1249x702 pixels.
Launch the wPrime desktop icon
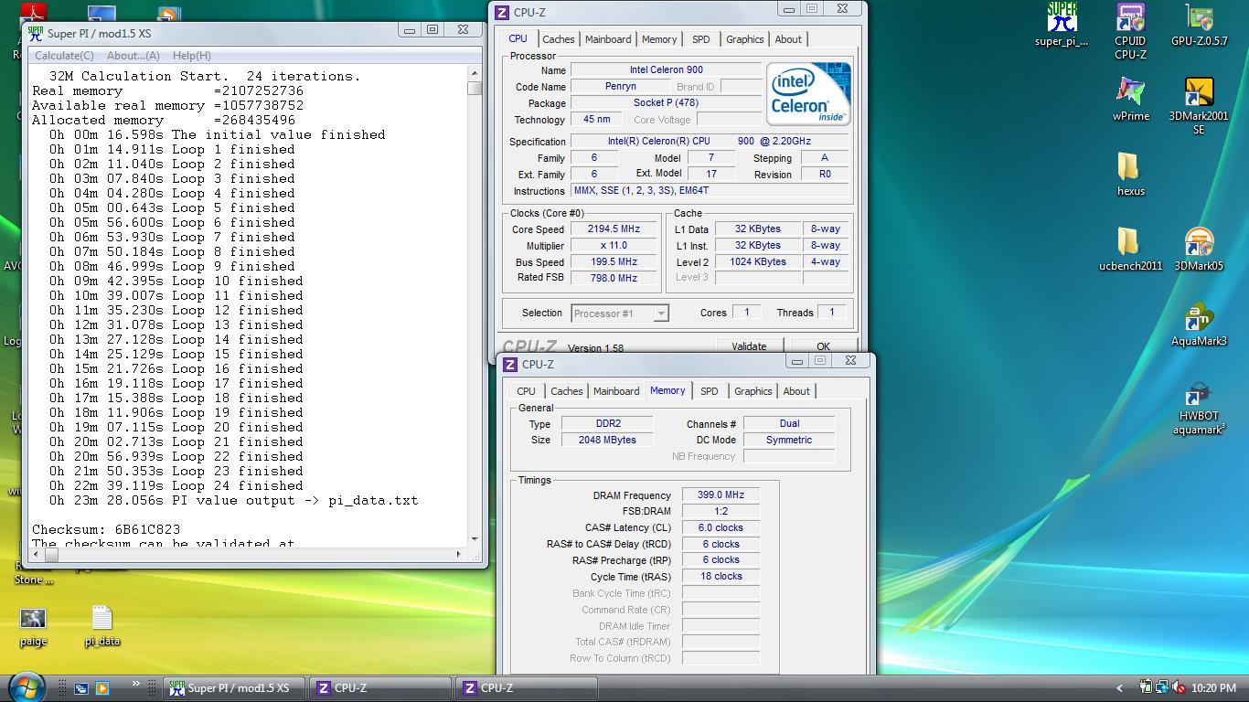click(1130, 92)
